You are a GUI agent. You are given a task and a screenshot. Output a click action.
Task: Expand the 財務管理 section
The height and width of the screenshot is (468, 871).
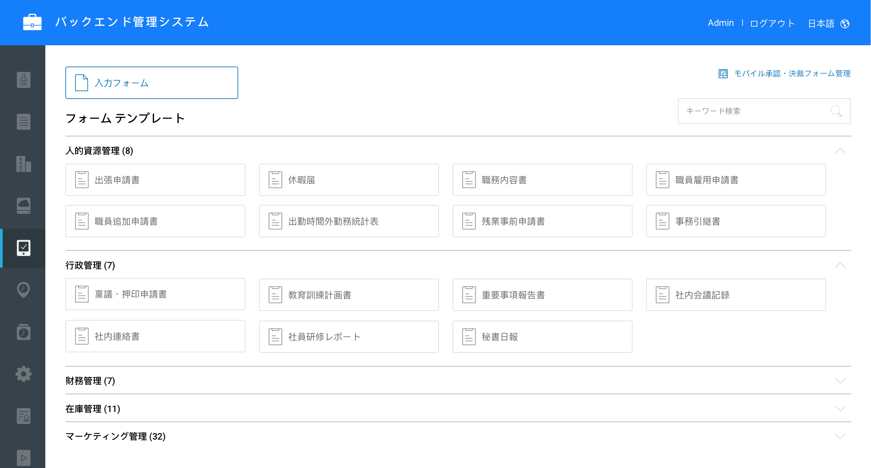pyautogui.click(x=840, y=381)
